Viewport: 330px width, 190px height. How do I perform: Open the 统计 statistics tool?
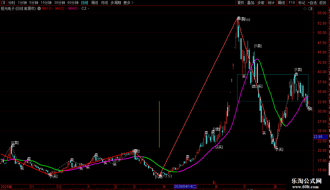271,3
